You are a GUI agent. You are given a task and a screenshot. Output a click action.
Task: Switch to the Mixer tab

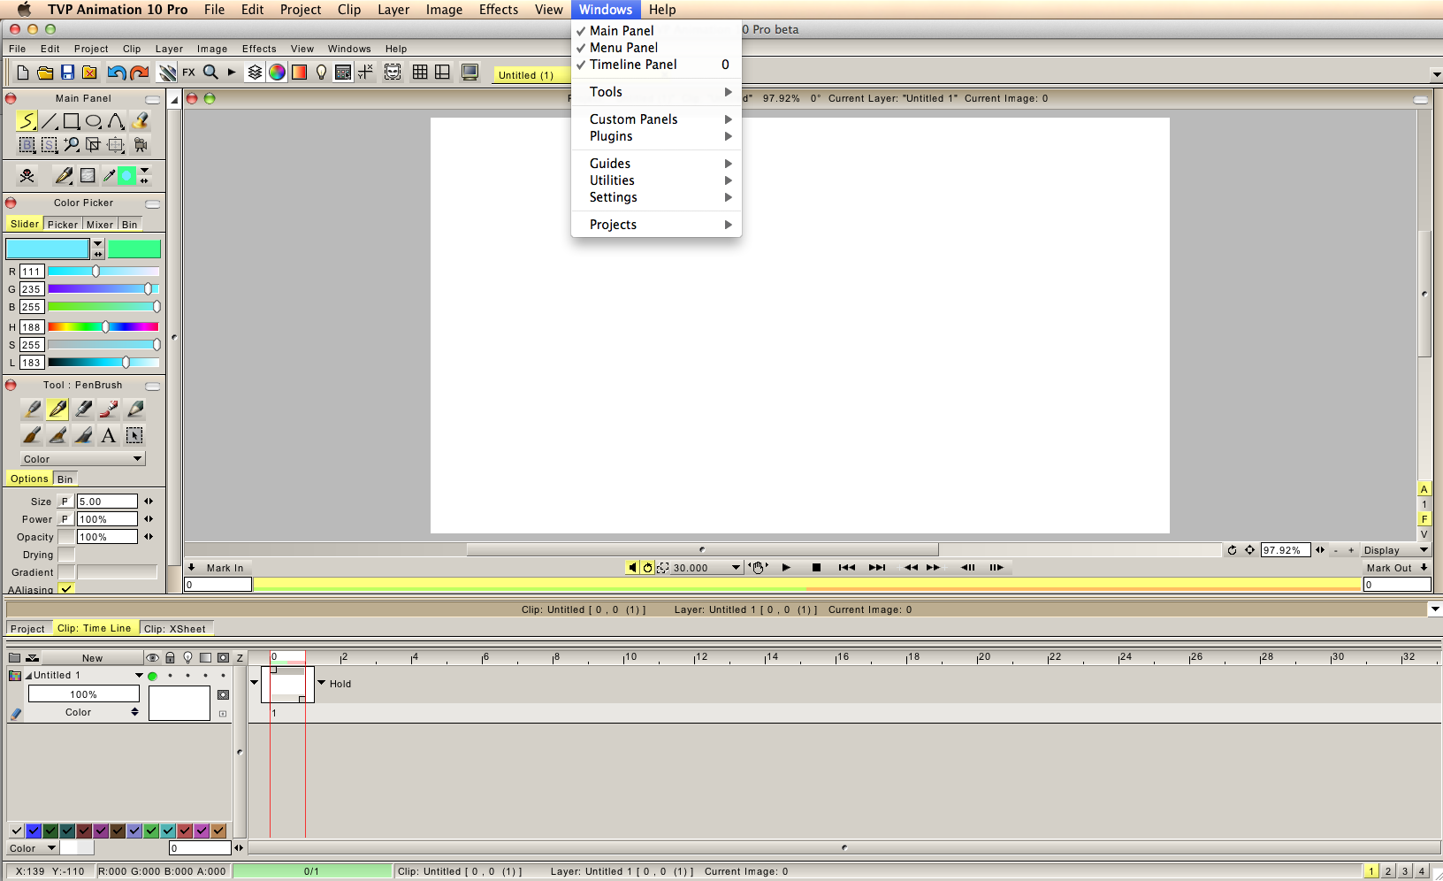100,225
